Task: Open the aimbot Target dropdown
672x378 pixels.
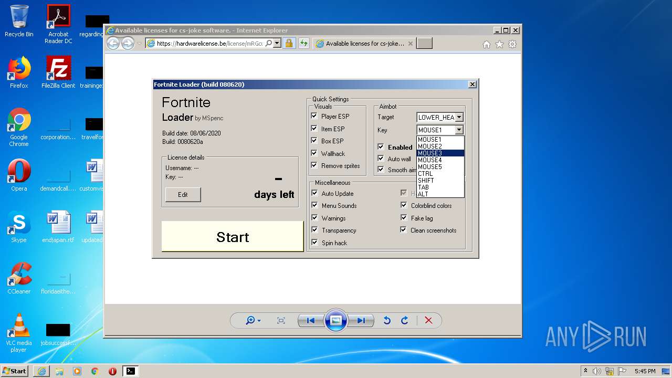Action: (x=459, y=118)
